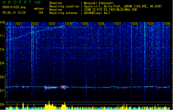
Task: Click the 1323 time marker
Action: (51, 24)
